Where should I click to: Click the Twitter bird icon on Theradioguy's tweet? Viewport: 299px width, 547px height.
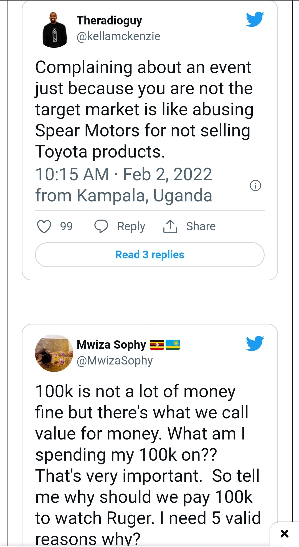click(255, 19)
